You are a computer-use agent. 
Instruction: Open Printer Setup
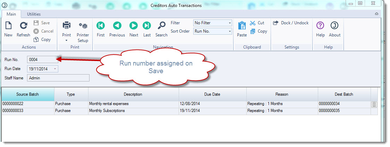point(83,32)
